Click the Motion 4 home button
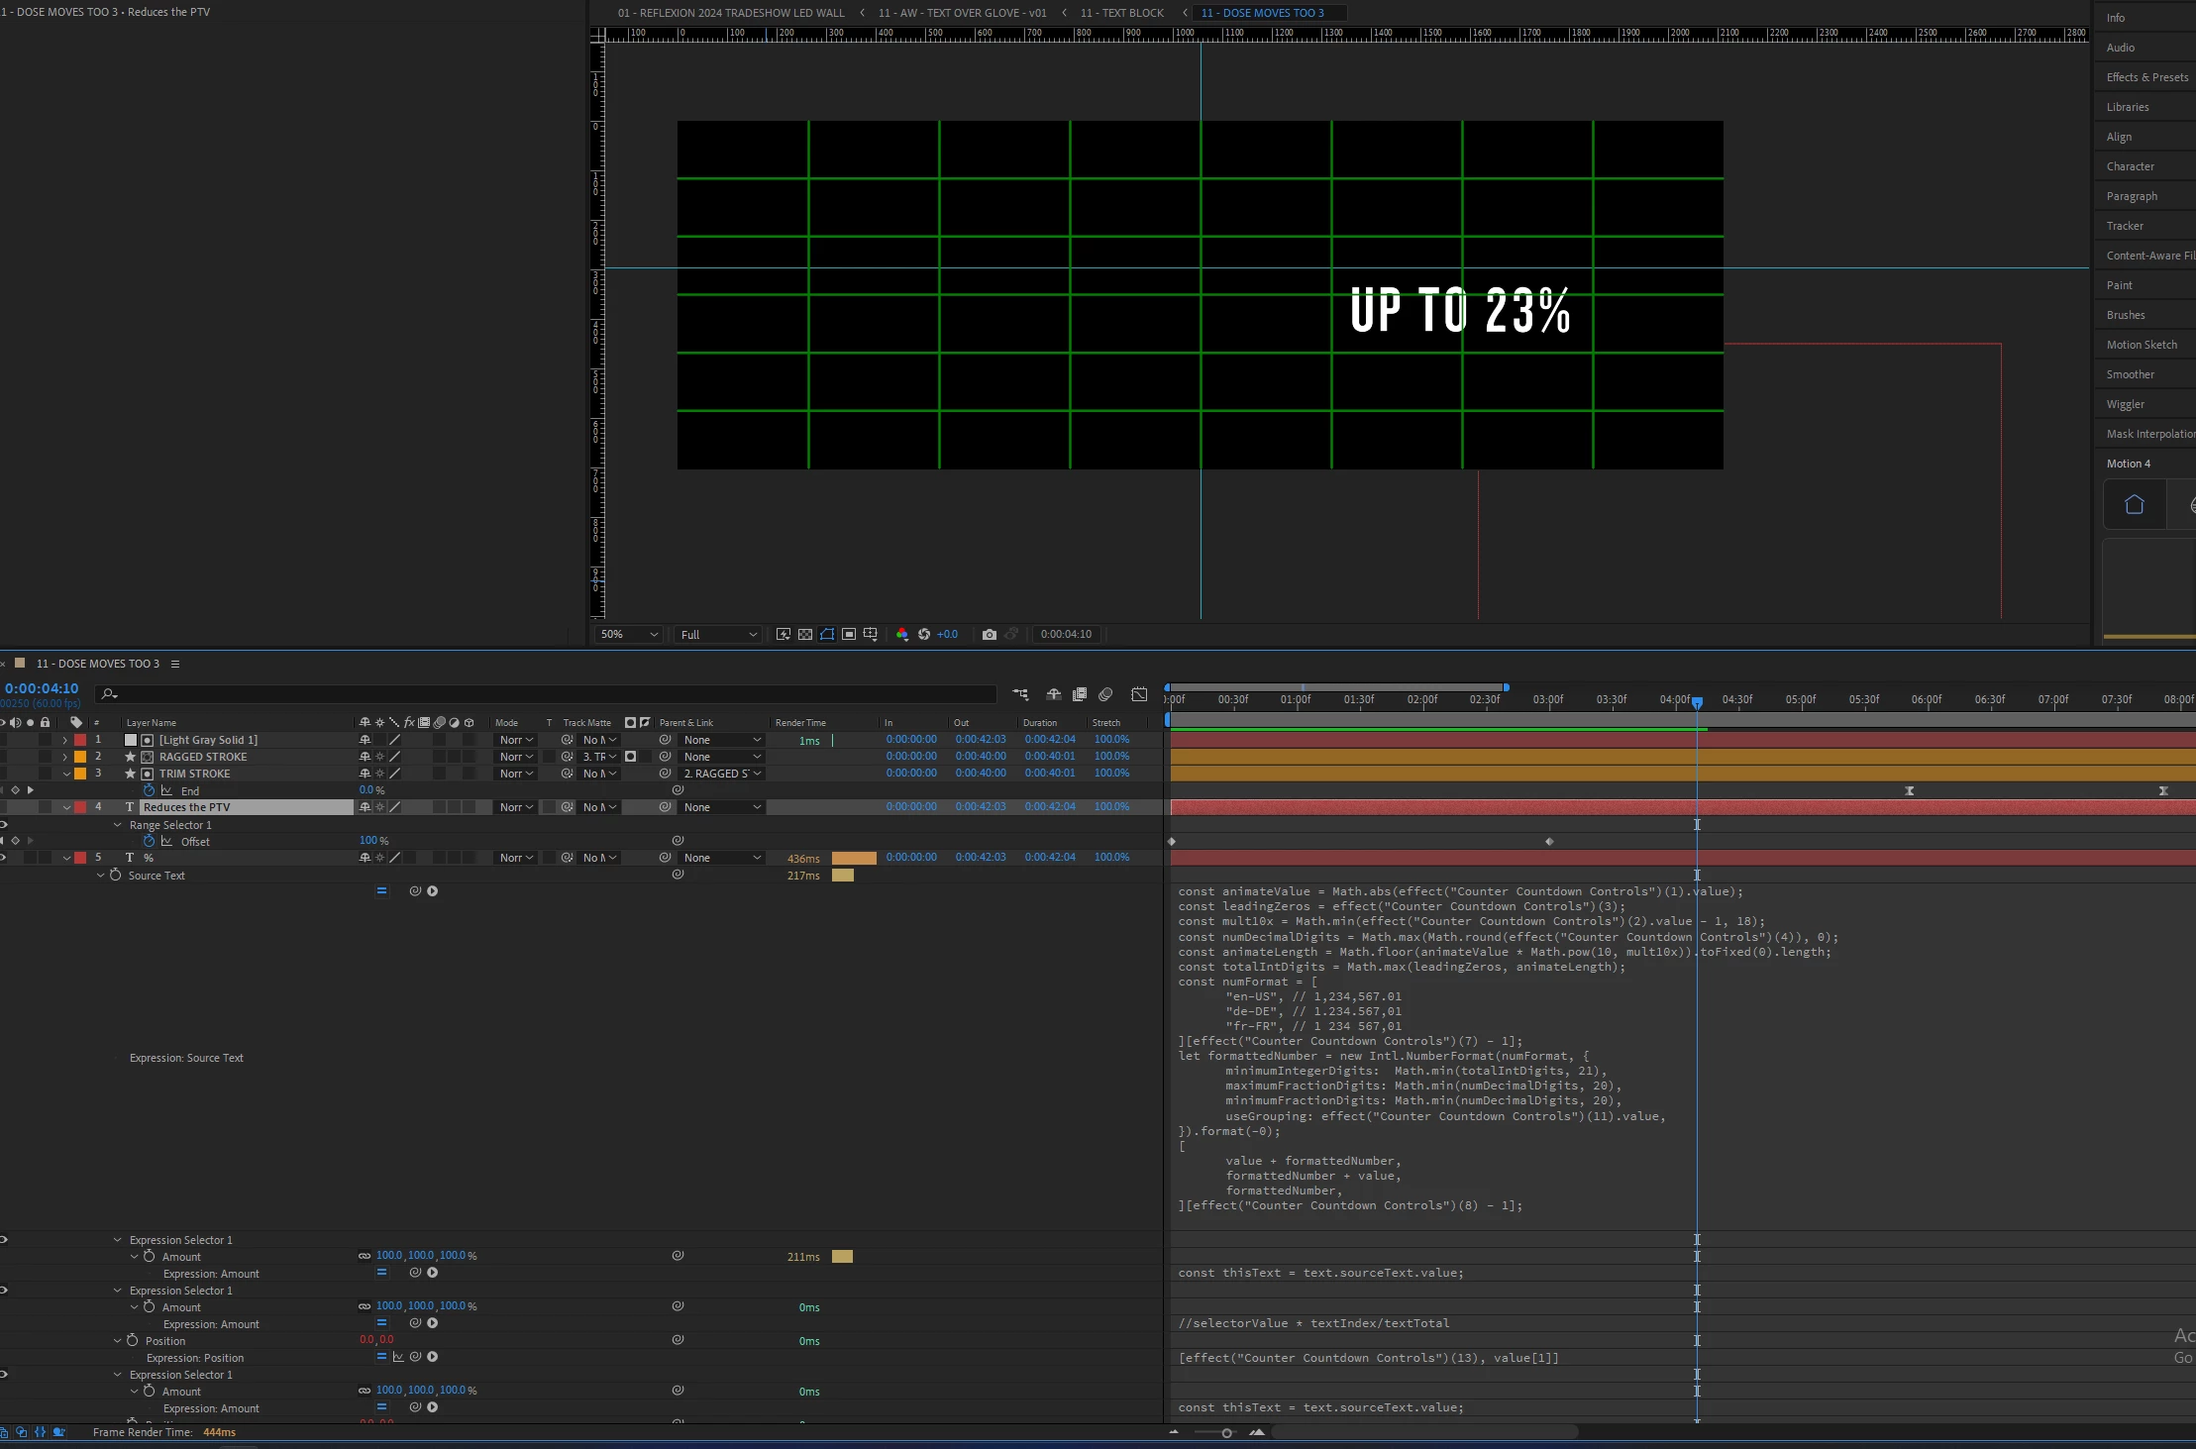This screenshot has height=1449, width=2196. [2134, 505]
